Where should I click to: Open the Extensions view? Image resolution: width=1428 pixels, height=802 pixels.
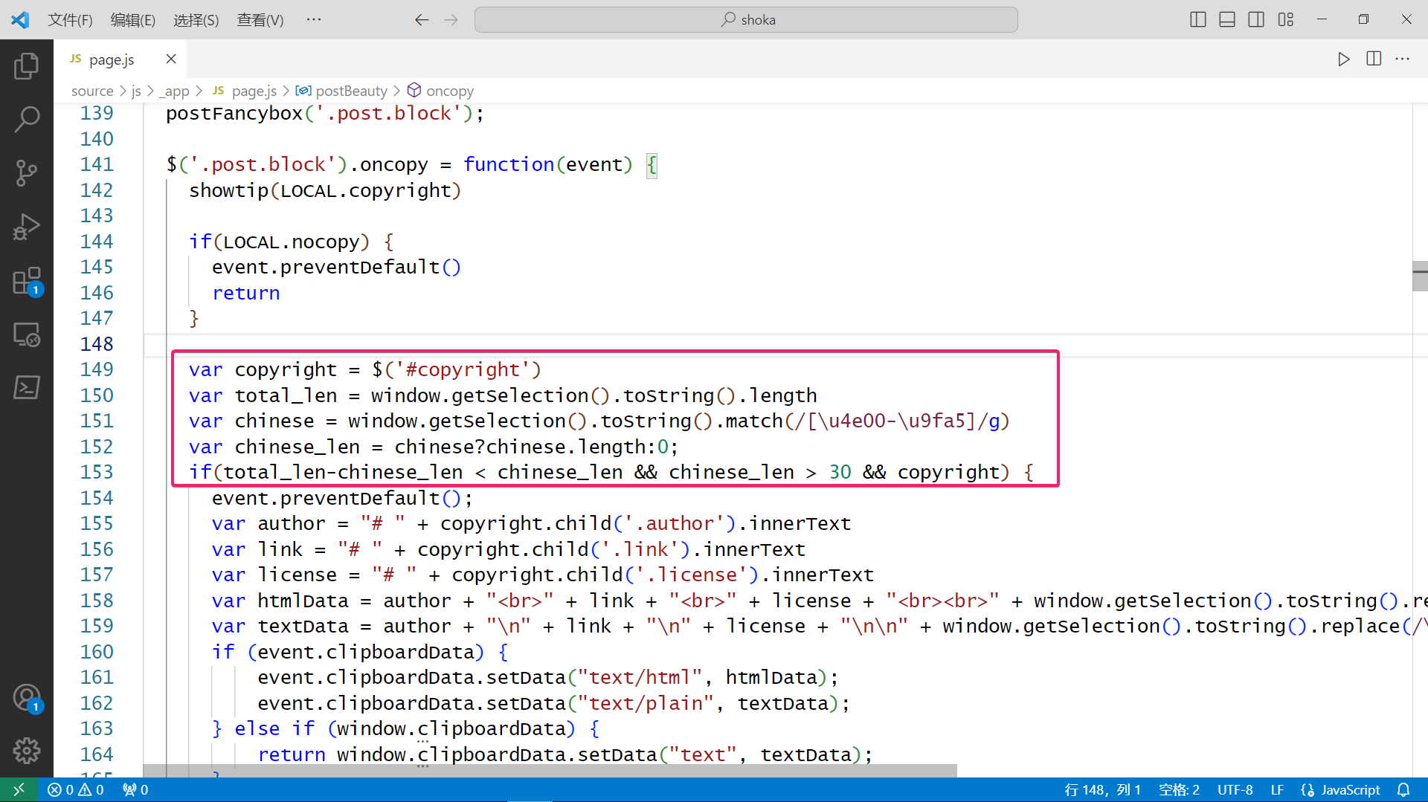point(27,282)
